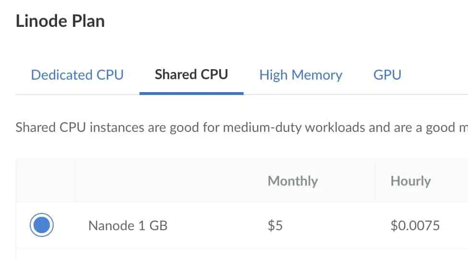
Task: Click the word Plan in the heading
Action: (x=86, y=22)
